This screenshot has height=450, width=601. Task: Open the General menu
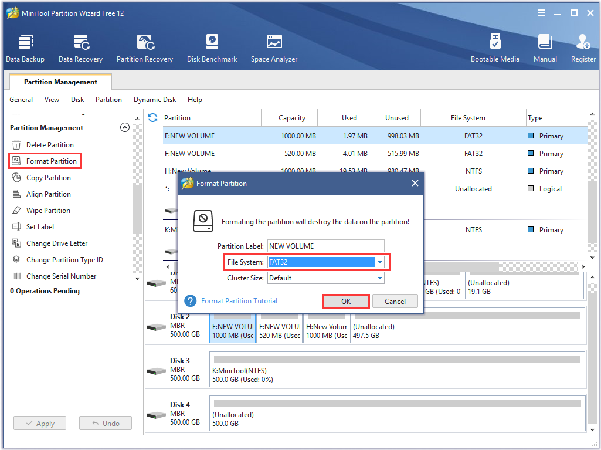(x=21, y=100)
